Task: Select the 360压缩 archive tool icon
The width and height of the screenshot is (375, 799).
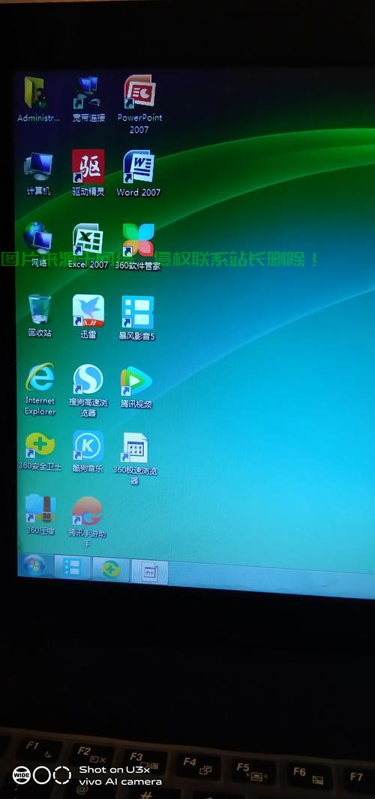Action: point(40,508)
